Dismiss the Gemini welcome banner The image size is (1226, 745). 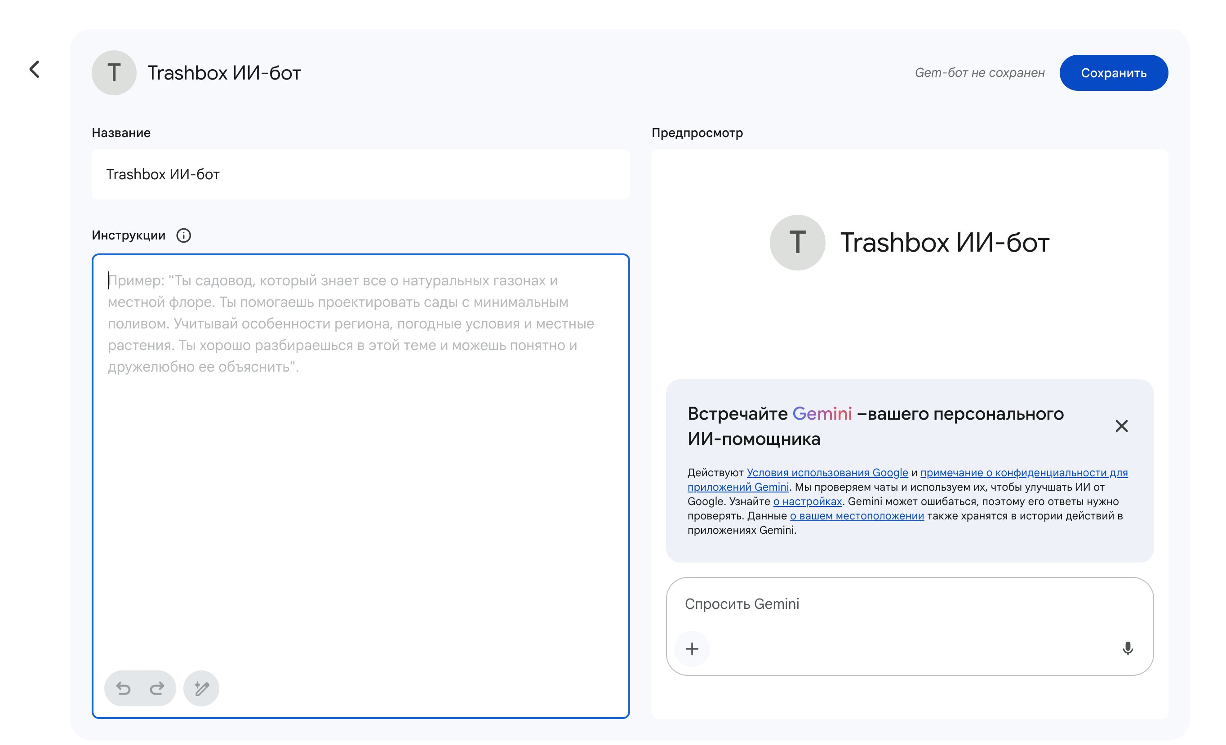[1122, 426]
